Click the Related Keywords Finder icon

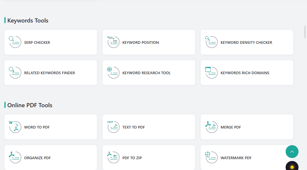click(x=15, y=73)
